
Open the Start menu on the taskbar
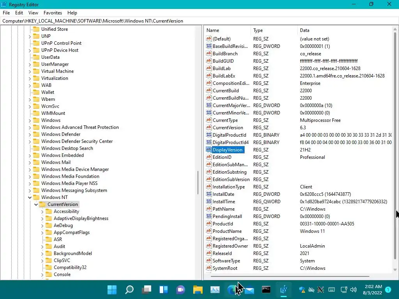tap(112, 289)
